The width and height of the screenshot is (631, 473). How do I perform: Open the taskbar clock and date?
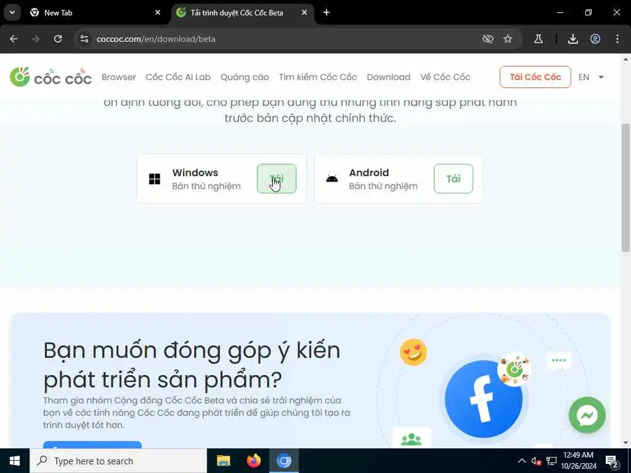pyautogui.click(x=578, y=461)
